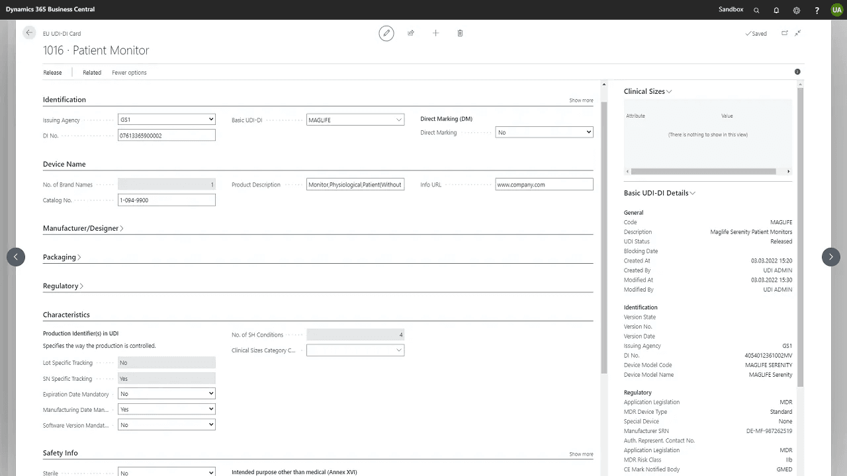Click the No. of SH Conditions value

tap(355, 335)
